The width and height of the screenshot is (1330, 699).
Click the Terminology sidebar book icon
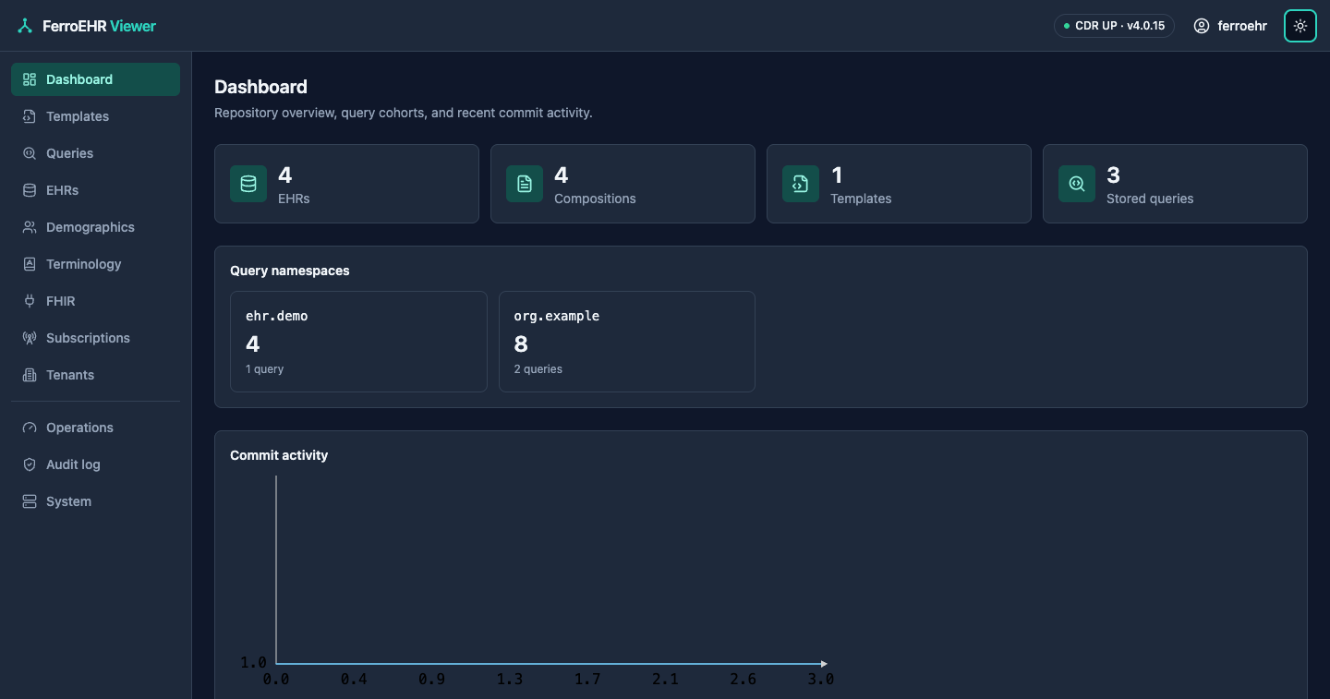[x=30, y=264]
